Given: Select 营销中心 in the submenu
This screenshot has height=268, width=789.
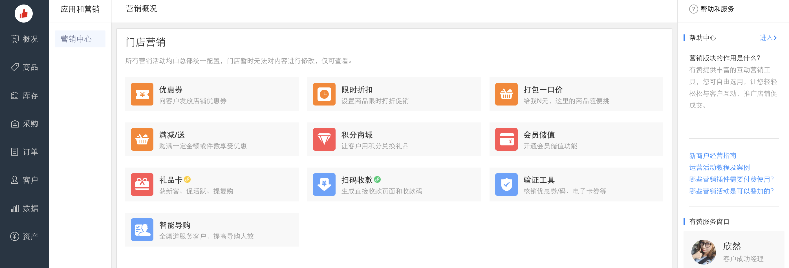Looking at the screenshot, I should pos(80,39).
